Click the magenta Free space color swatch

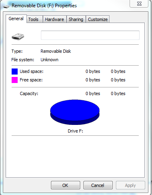tap(15, 80)
